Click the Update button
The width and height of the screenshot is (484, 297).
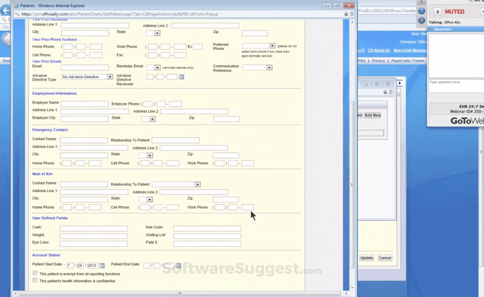click(366, 258)
